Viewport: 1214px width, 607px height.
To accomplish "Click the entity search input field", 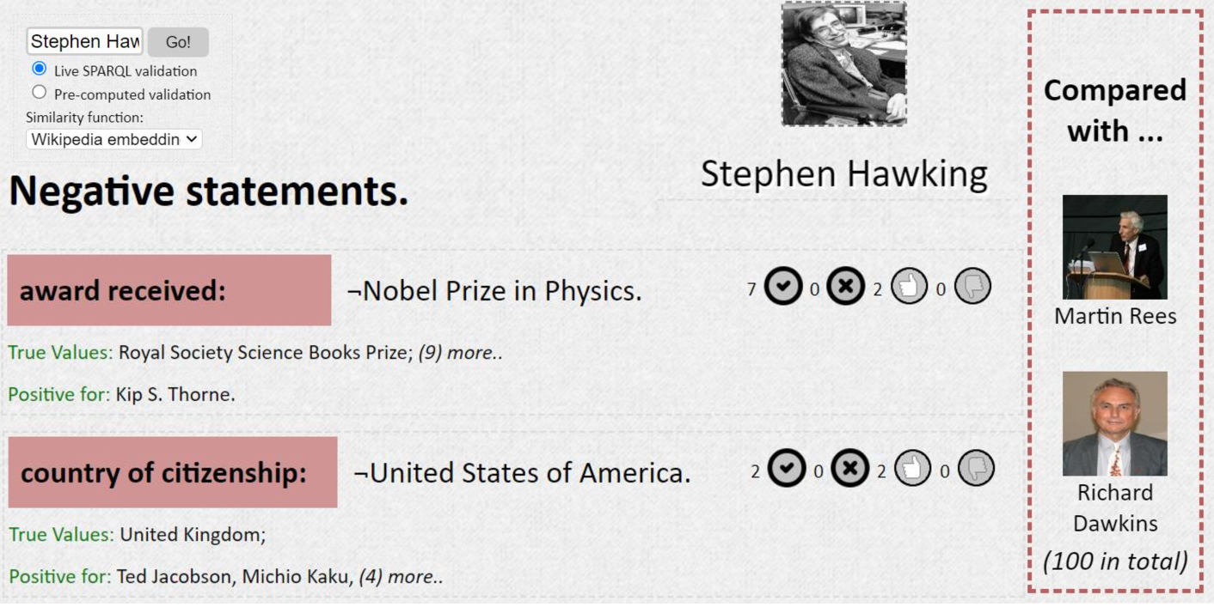I will pos(84,41).
